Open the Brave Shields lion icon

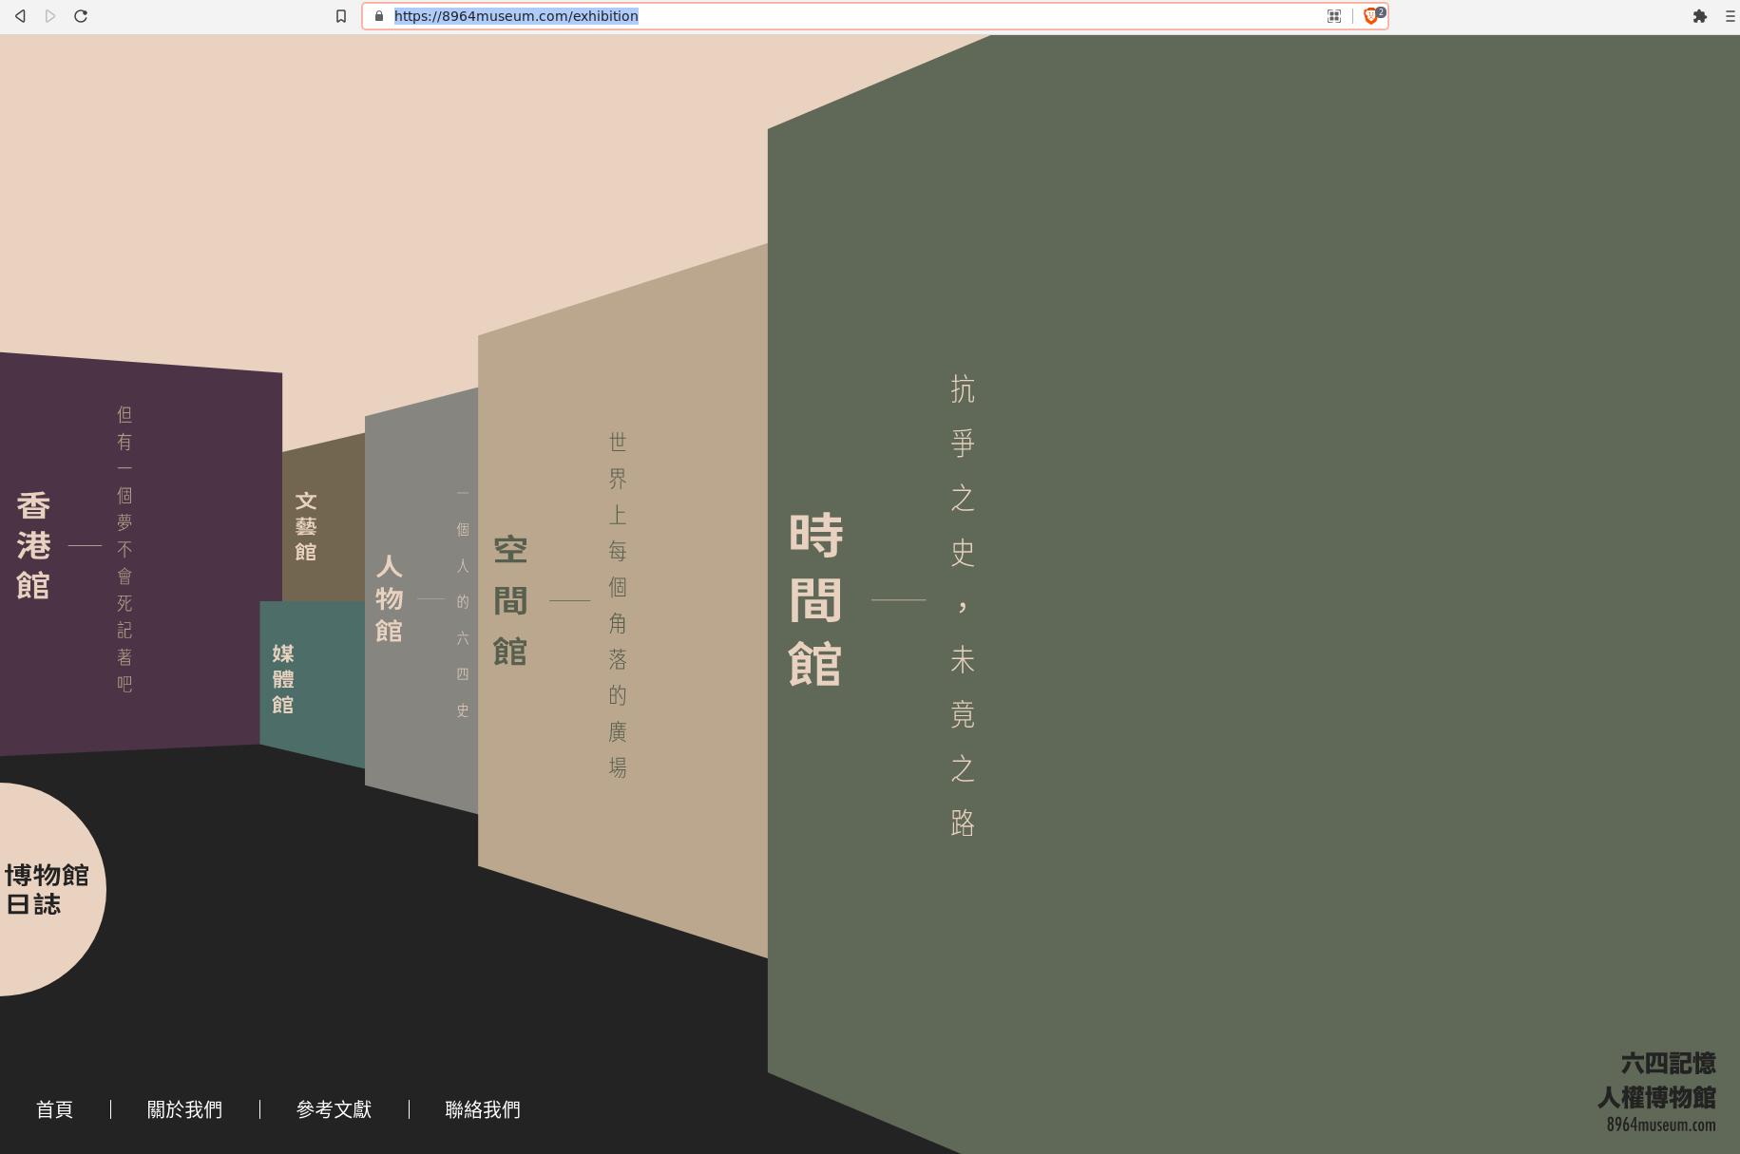[x=1371, y=16]
